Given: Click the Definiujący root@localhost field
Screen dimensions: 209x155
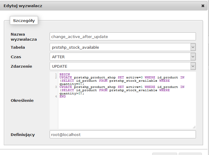Looking at the screenshot, I should tap(122, 134).
